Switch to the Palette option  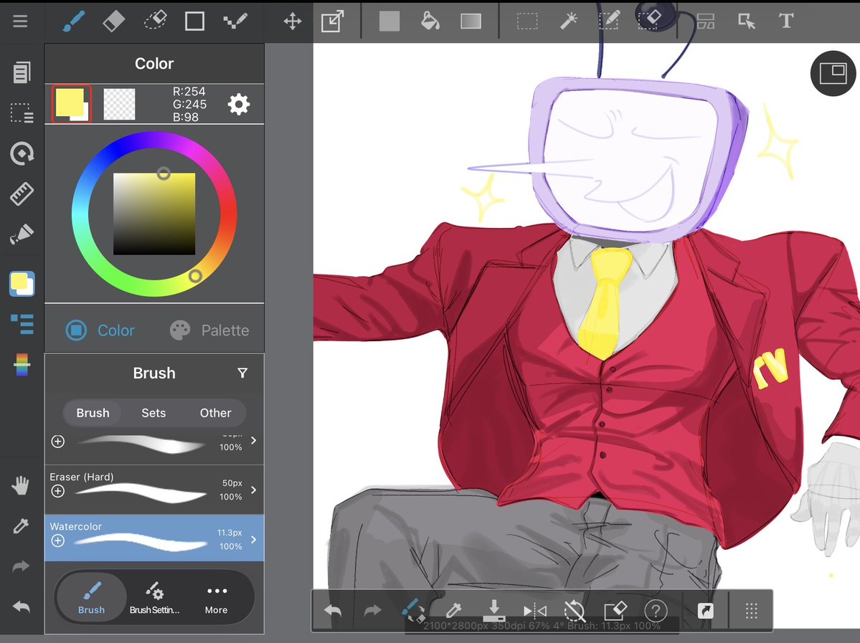(209, 330)
